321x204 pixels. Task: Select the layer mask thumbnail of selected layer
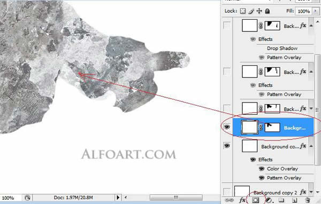point(272,127)
